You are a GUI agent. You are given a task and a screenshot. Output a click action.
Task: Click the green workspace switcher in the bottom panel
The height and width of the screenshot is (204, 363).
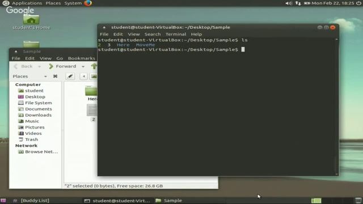coord(316,201)
